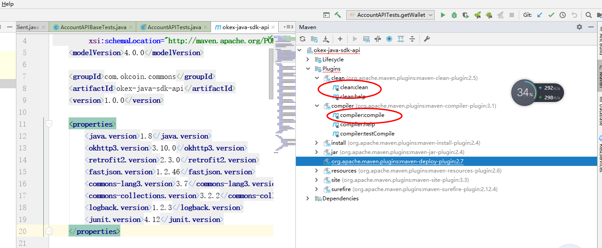Expand the Dependencies node
This screenshot has height=248, width=602.
tap(308, 199)
